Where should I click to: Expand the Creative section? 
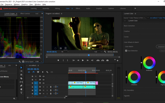click(127, 31)
